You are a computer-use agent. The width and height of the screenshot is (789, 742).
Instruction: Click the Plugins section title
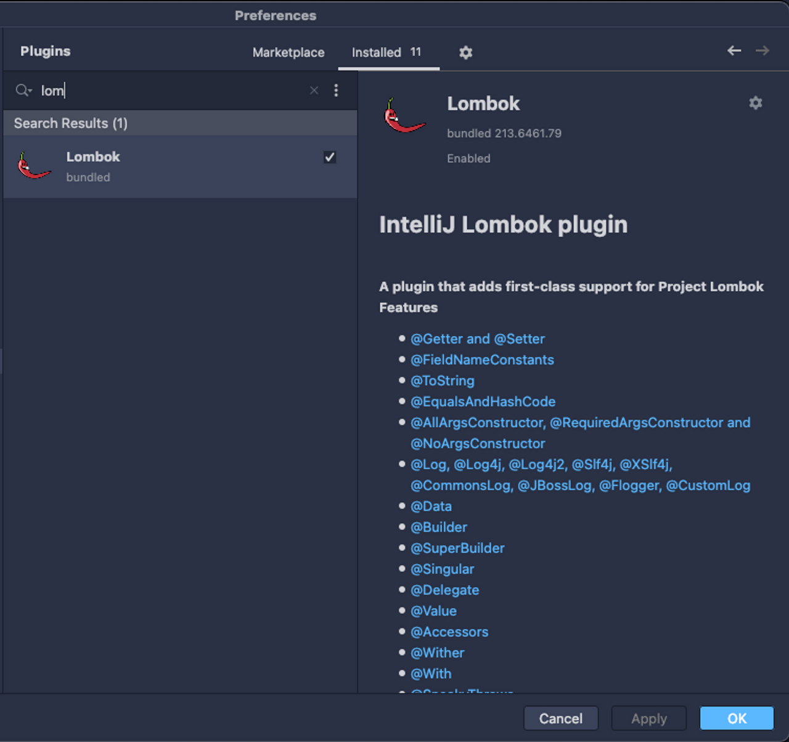[46, 51]
